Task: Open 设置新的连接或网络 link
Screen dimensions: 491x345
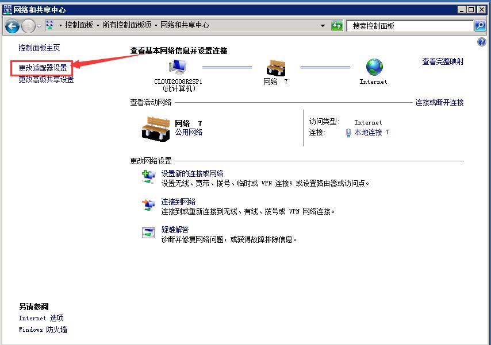Action: [x=192, y=173]
